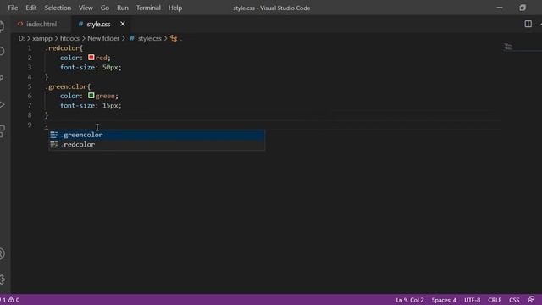Viewport: 542px width, 305px height.
Task: Open the View menu
Action: [x=86, y=8]
